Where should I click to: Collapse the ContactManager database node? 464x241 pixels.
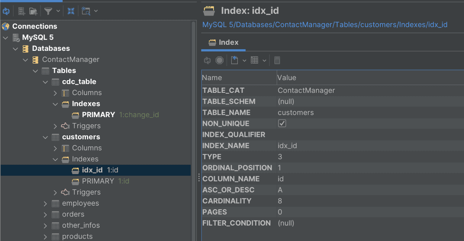tap(25, 60)
